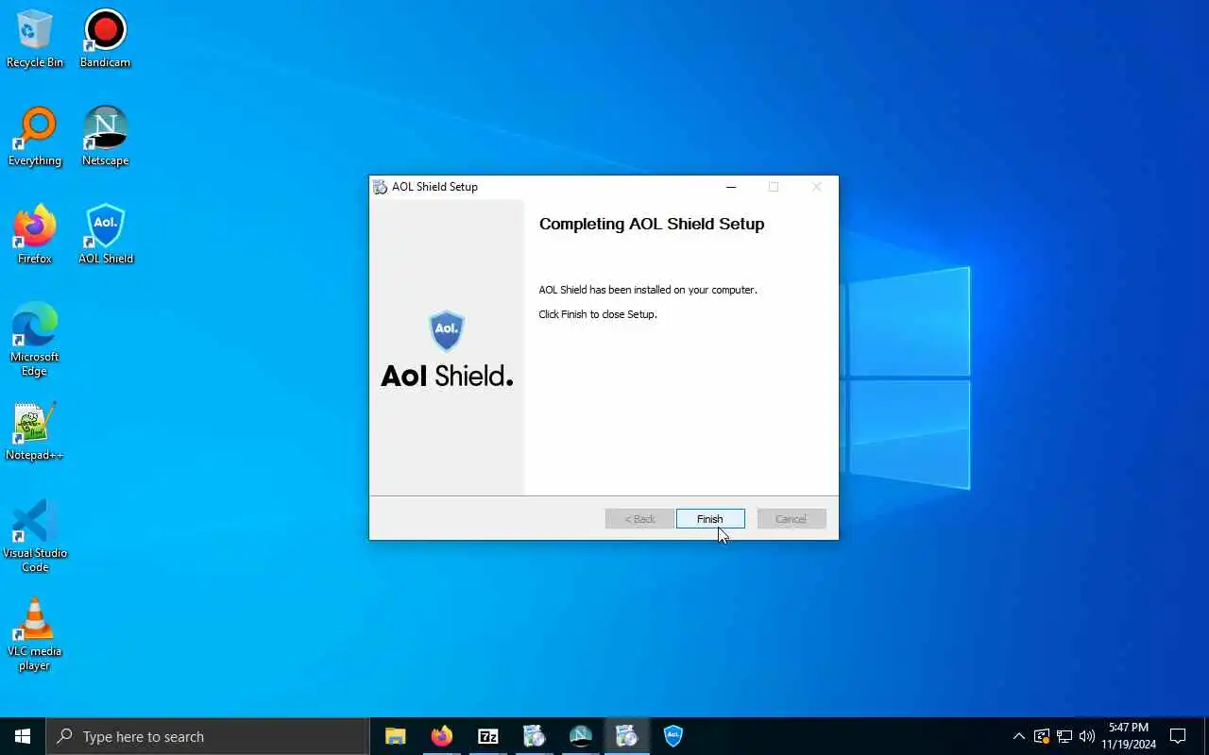Select the AOL Shield desktop shortcut

(x=106, y=236)
